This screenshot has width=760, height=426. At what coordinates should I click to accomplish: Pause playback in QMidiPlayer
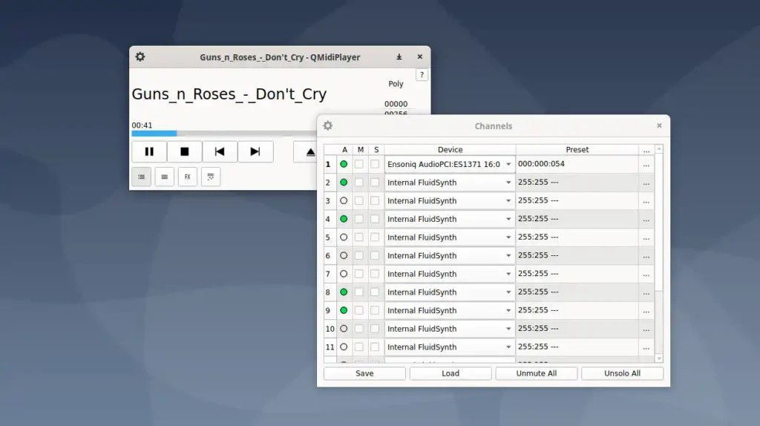pos(149,151)
